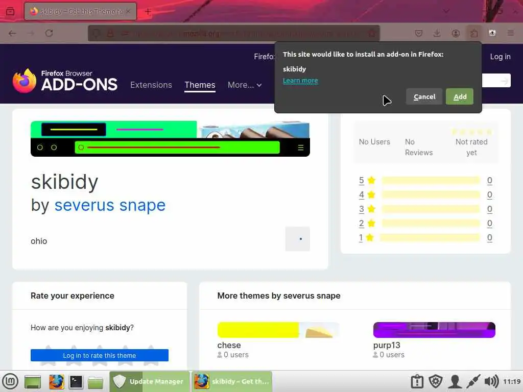
Task: Go back using the browser back arrow
Action: point(12,33)
